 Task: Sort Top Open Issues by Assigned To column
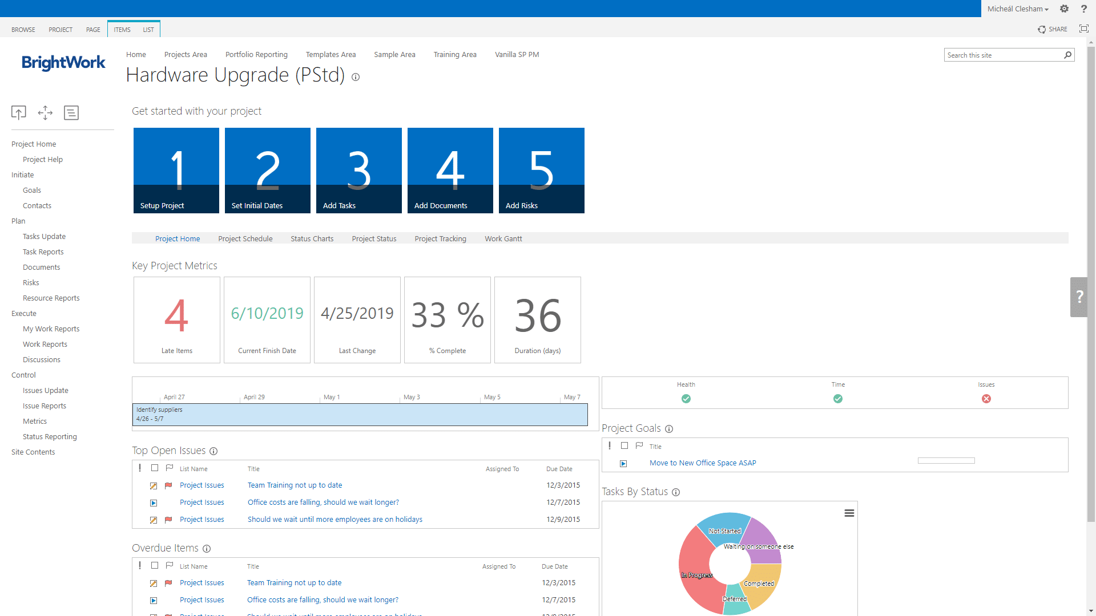pyautogui.click(x=502, y=469)
